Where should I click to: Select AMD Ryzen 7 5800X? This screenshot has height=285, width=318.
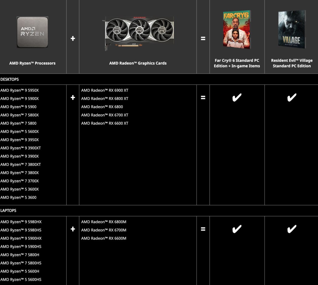(19, 115)
